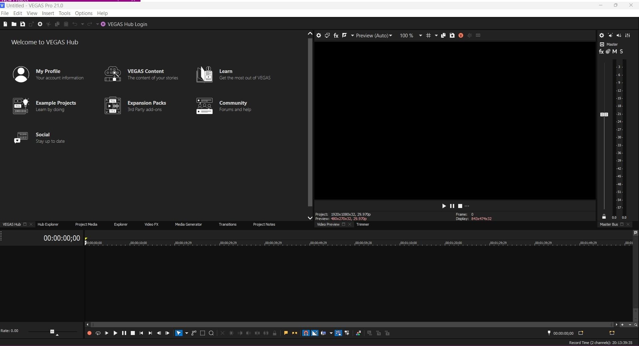Save preview snapshot to file
Image resolution: width=639 pixels, height=346 pixels.
[452, 35]
